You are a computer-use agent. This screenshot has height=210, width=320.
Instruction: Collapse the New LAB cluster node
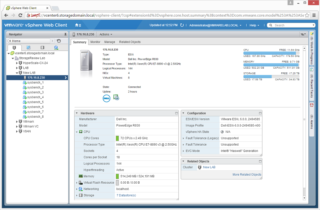pyautogui.click(x=17, y=73)
